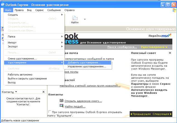Expand the Папка submenu

pos(34,37)
